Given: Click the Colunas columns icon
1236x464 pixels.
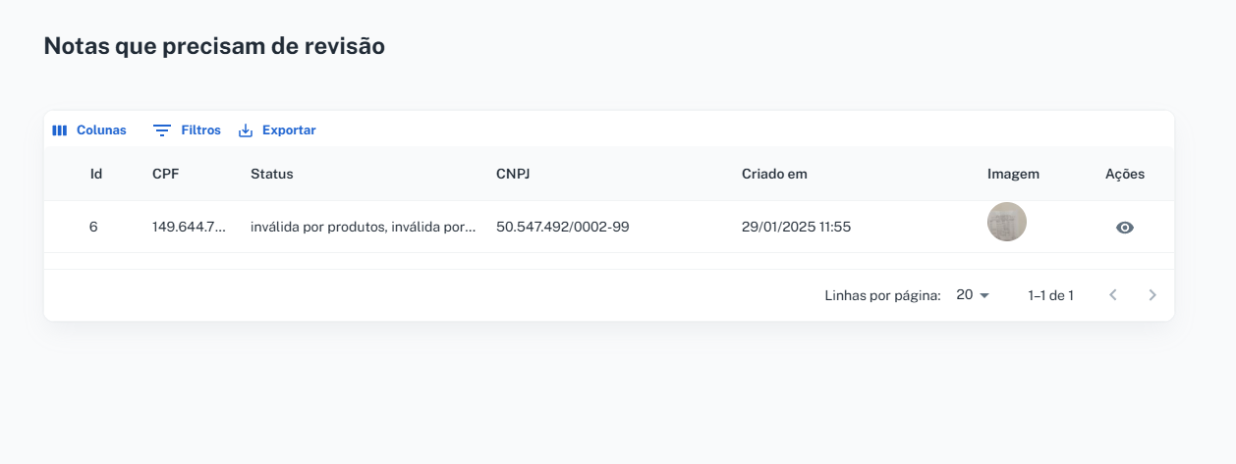Looking at the screenshot, I should 60,130.
